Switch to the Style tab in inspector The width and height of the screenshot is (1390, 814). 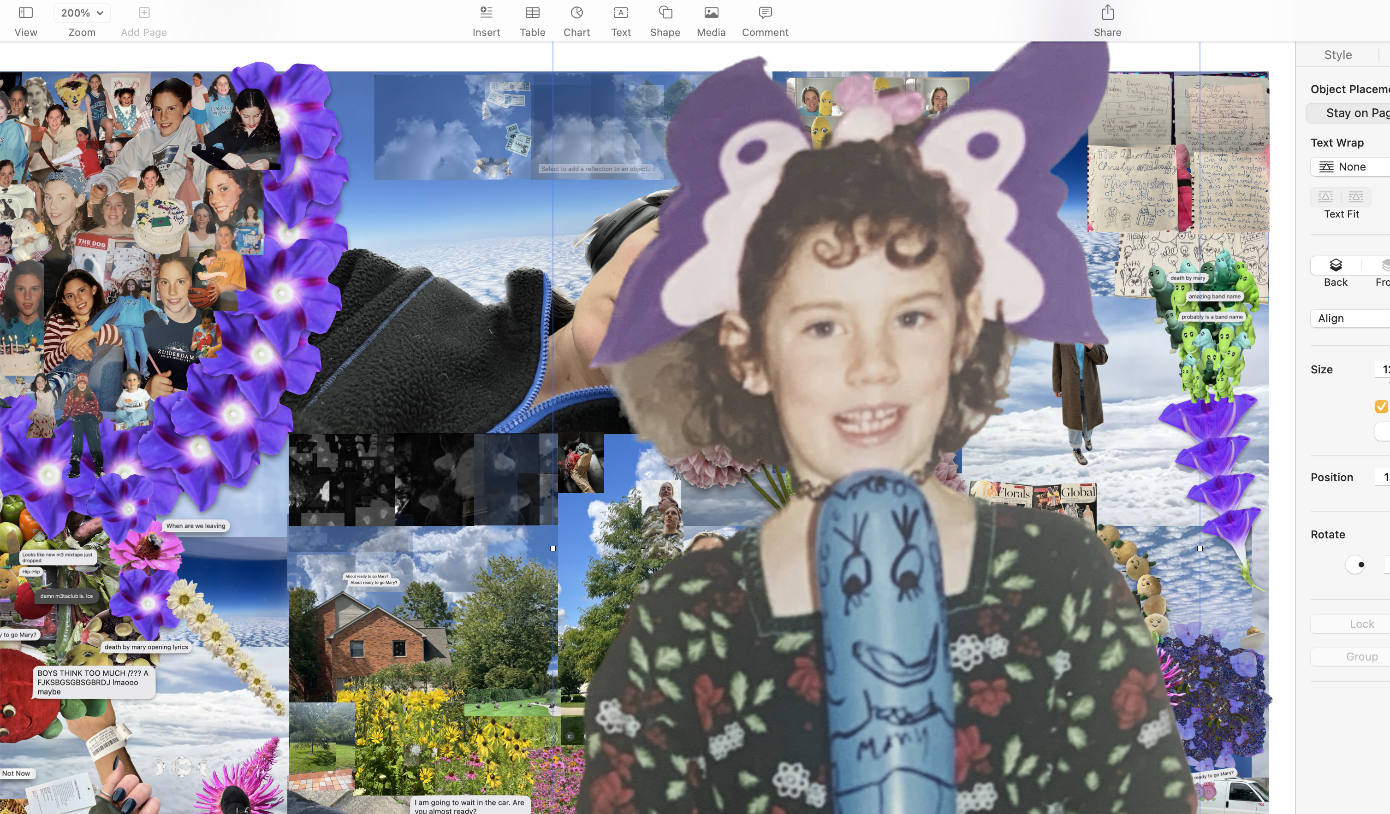coord(1337,54)
